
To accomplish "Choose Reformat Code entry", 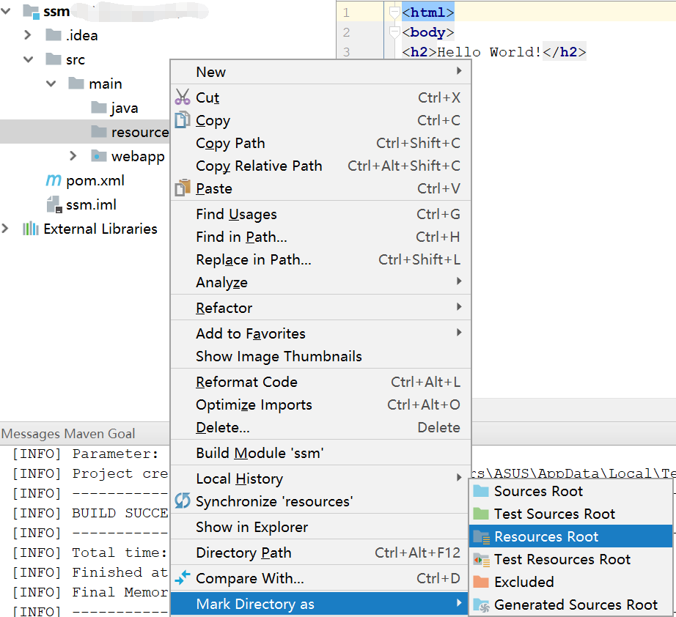I will pos(320,383).
